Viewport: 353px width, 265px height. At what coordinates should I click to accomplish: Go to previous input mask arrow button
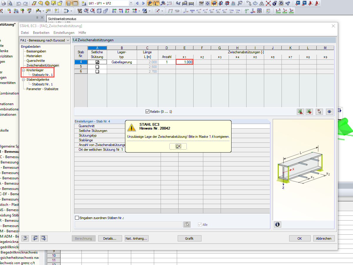(35, 238)
